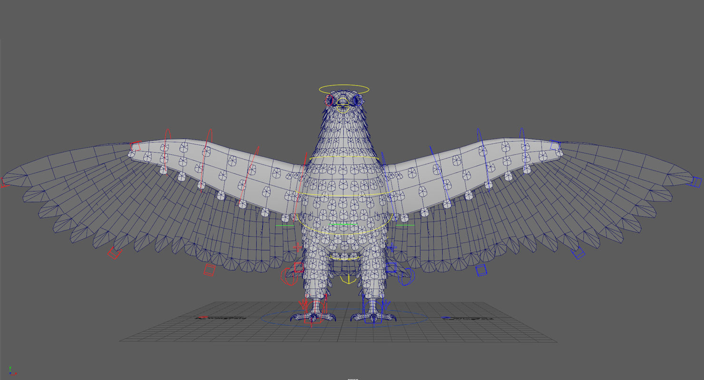This screenshot has width=704, height=380.
Task: Pick the red box control at red wingtip
Action: (x=5, y=182)
